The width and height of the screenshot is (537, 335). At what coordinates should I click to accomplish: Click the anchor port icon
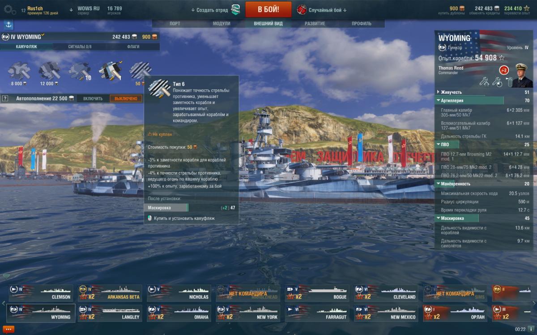coord(8,25)
